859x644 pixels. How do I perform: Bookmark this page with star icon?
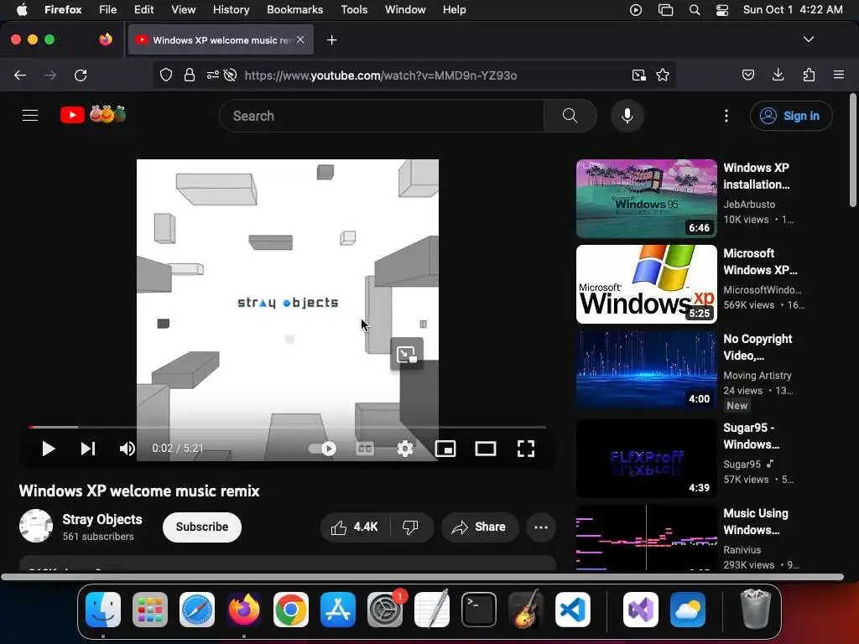coord(663,75)
